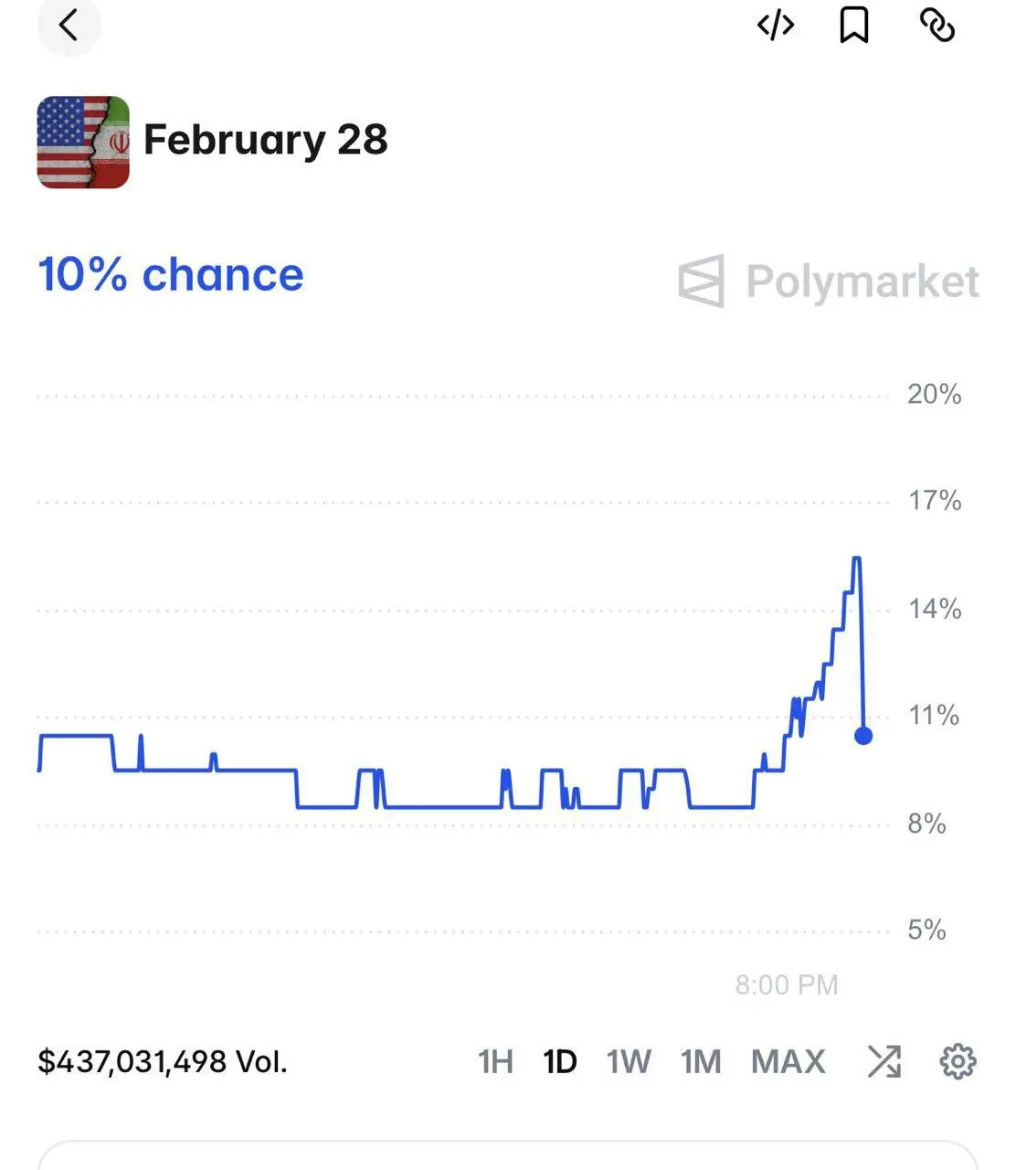Show the 1M chart range
This screenshot has height=1170, width=1016.
701,1062
